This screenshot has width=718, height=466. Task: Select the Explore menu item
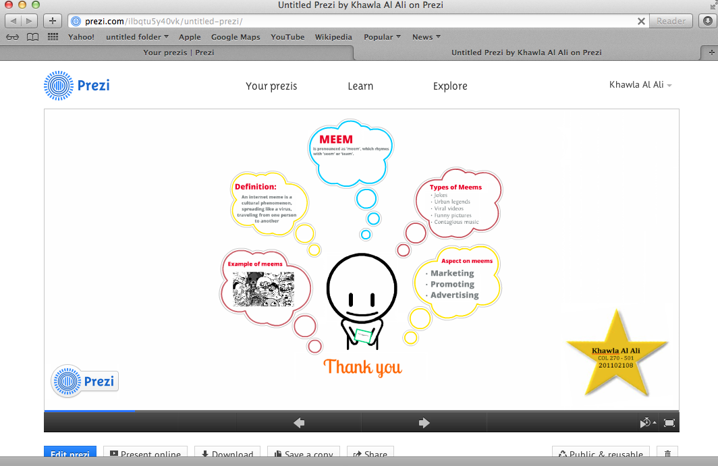450,86
